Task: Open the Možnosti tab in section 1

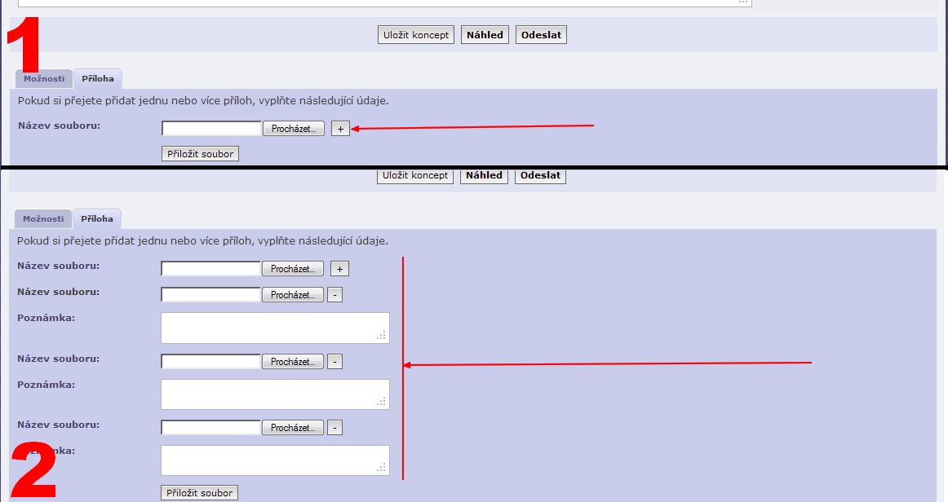Action: tap(44, 79)
